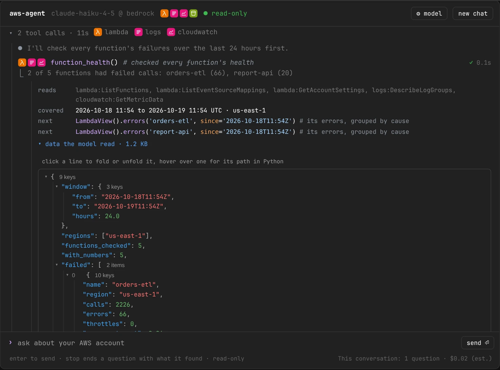Click the cloudwatch chart icon in the header
This screenshot has height=370, width=500.
(184, 14)
